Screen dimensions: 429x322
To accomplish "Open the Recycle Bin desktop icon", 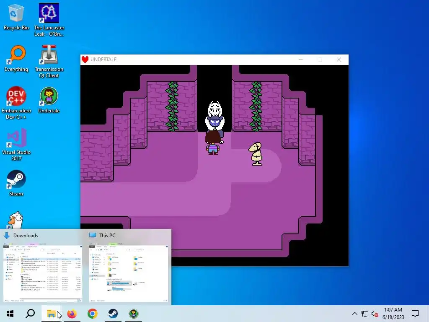I will pyautogui.click(x=16, y=17).
